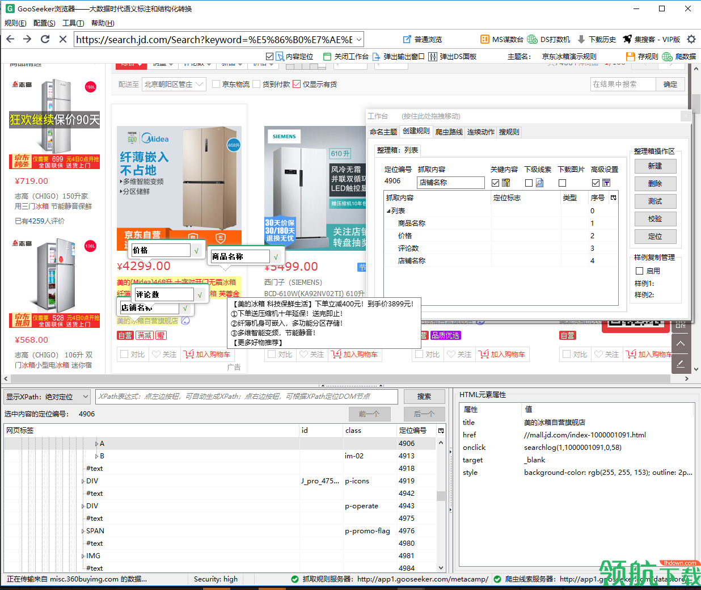This screenshot has height=590, width=701.
Task: Confirm the 评论数 mapping check mark
Action: (x=200, y=295)
